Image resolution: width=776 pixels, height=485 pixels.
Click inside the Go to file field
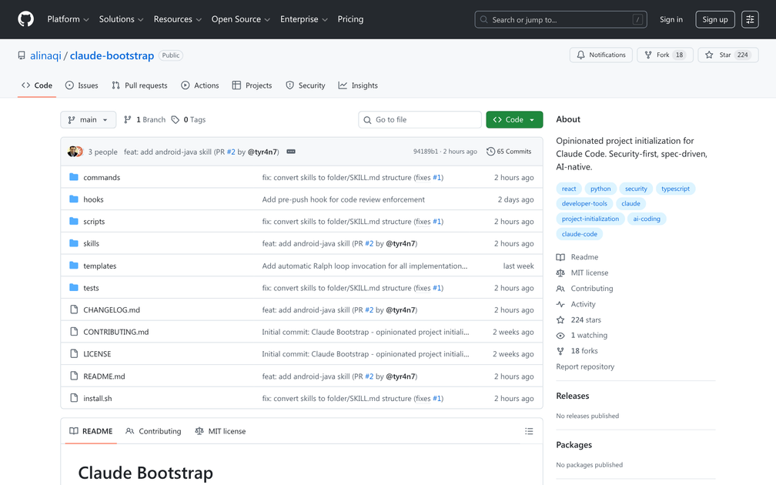pyautogui.click(x=420, y=119)
